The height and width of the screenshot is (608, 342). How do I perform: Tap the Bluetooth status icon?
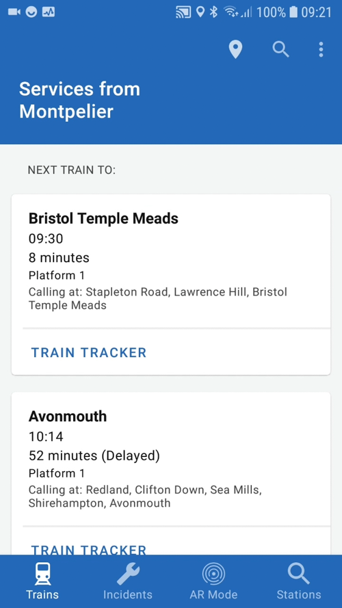pos(213,12)
